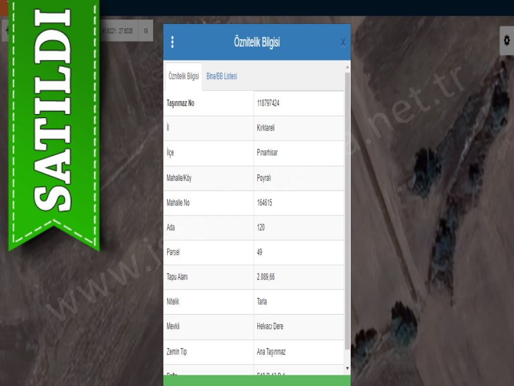514x386 pixels.
Task: Select the Öznitelik Bilgisi tab
Action: pyautogui.click(x=184, y=76)
